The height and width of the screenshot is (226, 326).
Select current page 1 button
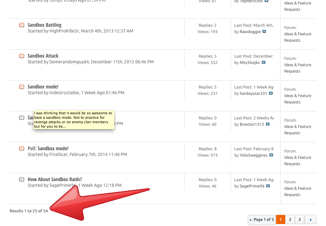(280, 220)
